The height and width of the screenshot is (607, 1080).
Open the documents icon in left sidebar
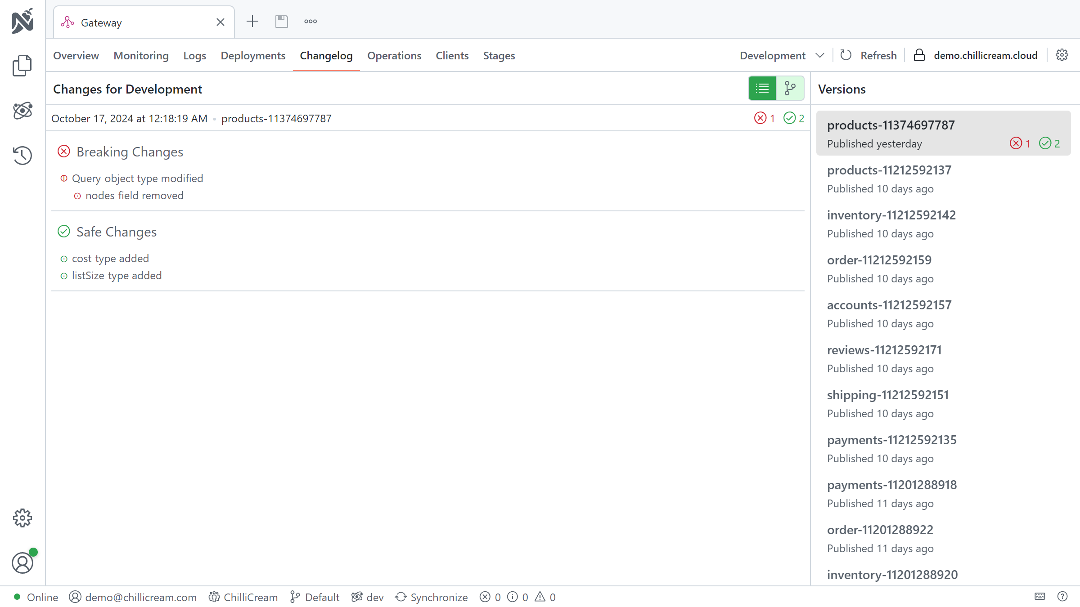[22, 66]
